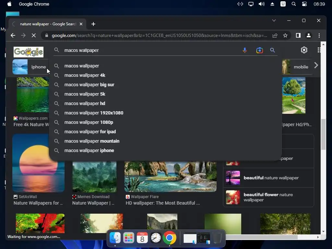332x249 pixels.
Task: Open the Chrome profile icon
Action: pos(309,35)
